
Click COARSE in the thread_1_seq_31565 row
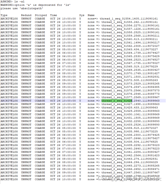pos(40,56)
